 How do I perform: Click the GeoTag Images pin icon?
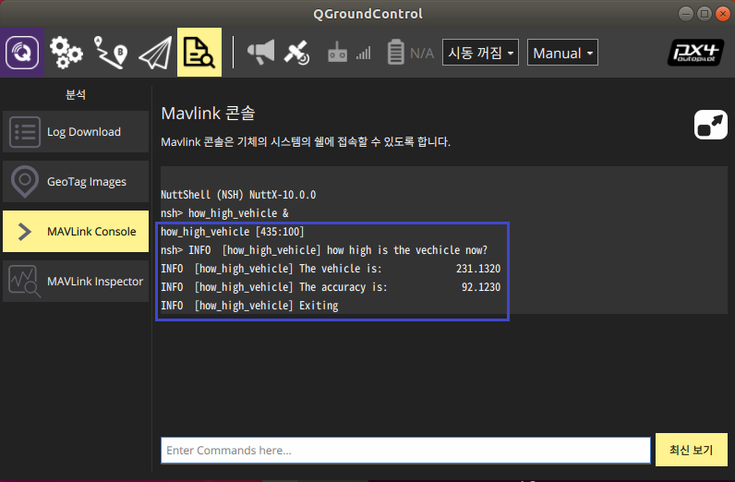(25, 181)
